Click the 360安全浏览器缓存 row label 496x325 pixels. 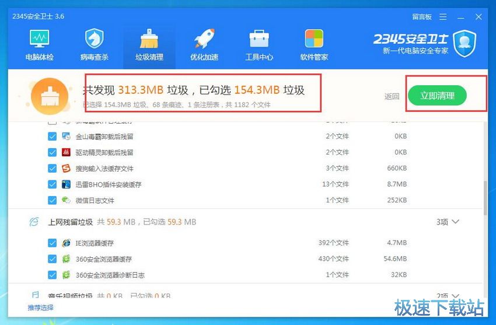[x=103, y=259]
